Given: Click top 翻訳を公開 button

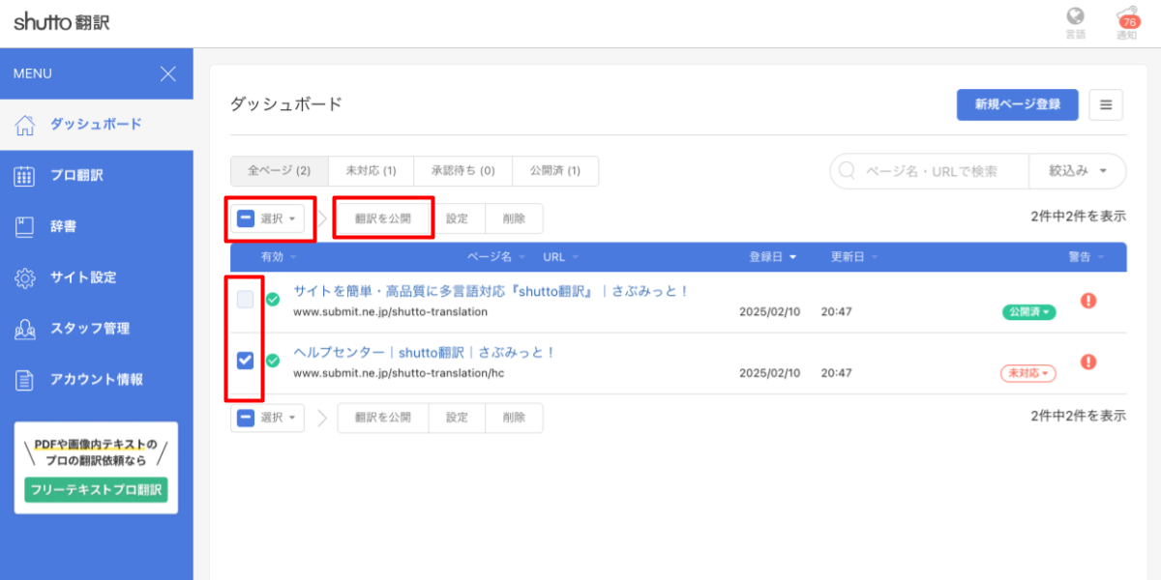Looking at the screenshot, I should click(383, 218).
